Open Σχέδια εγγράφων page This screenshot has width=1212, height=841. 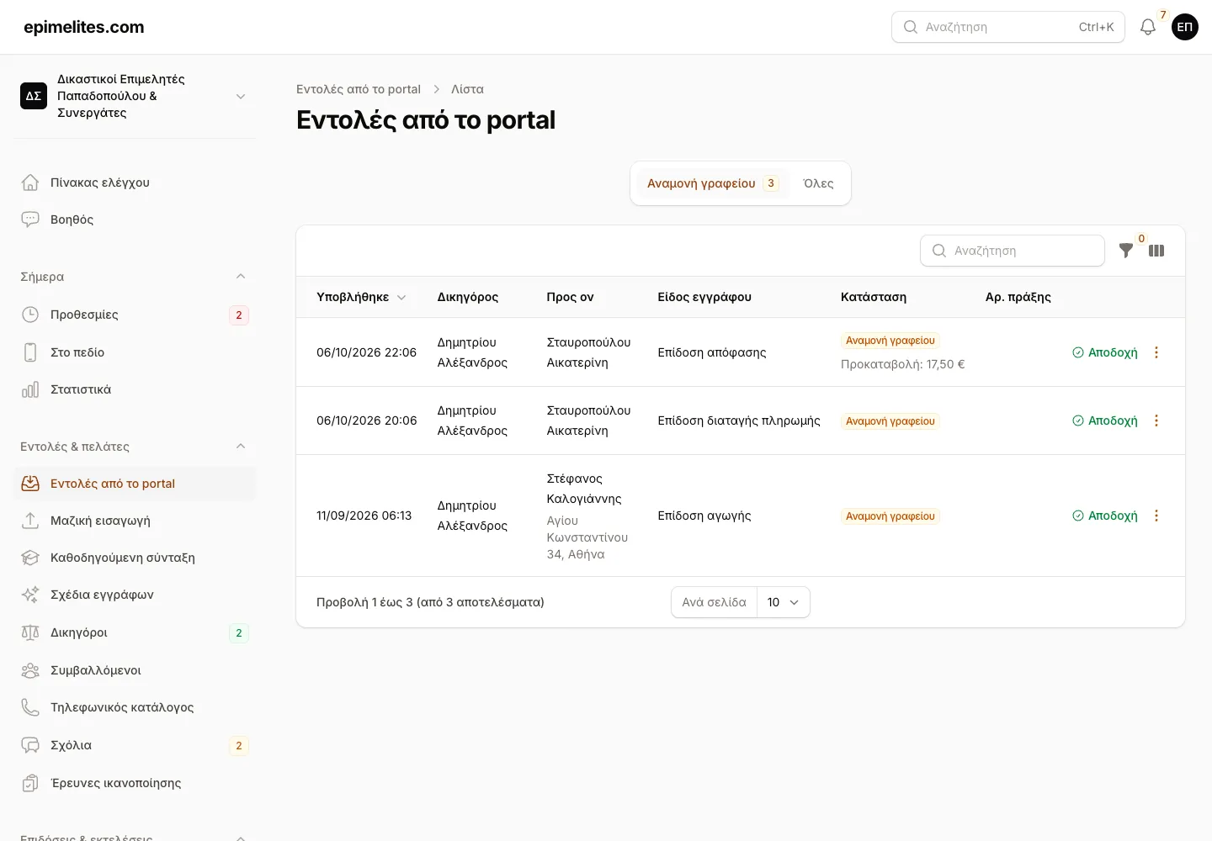tap(135, 595)
